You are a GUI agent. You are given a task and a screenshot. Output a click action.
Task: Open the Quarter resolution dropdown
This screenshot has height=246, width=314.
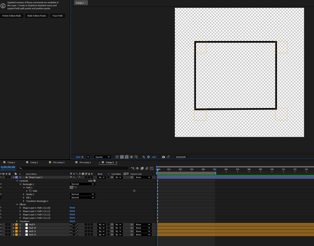[103, 157]
